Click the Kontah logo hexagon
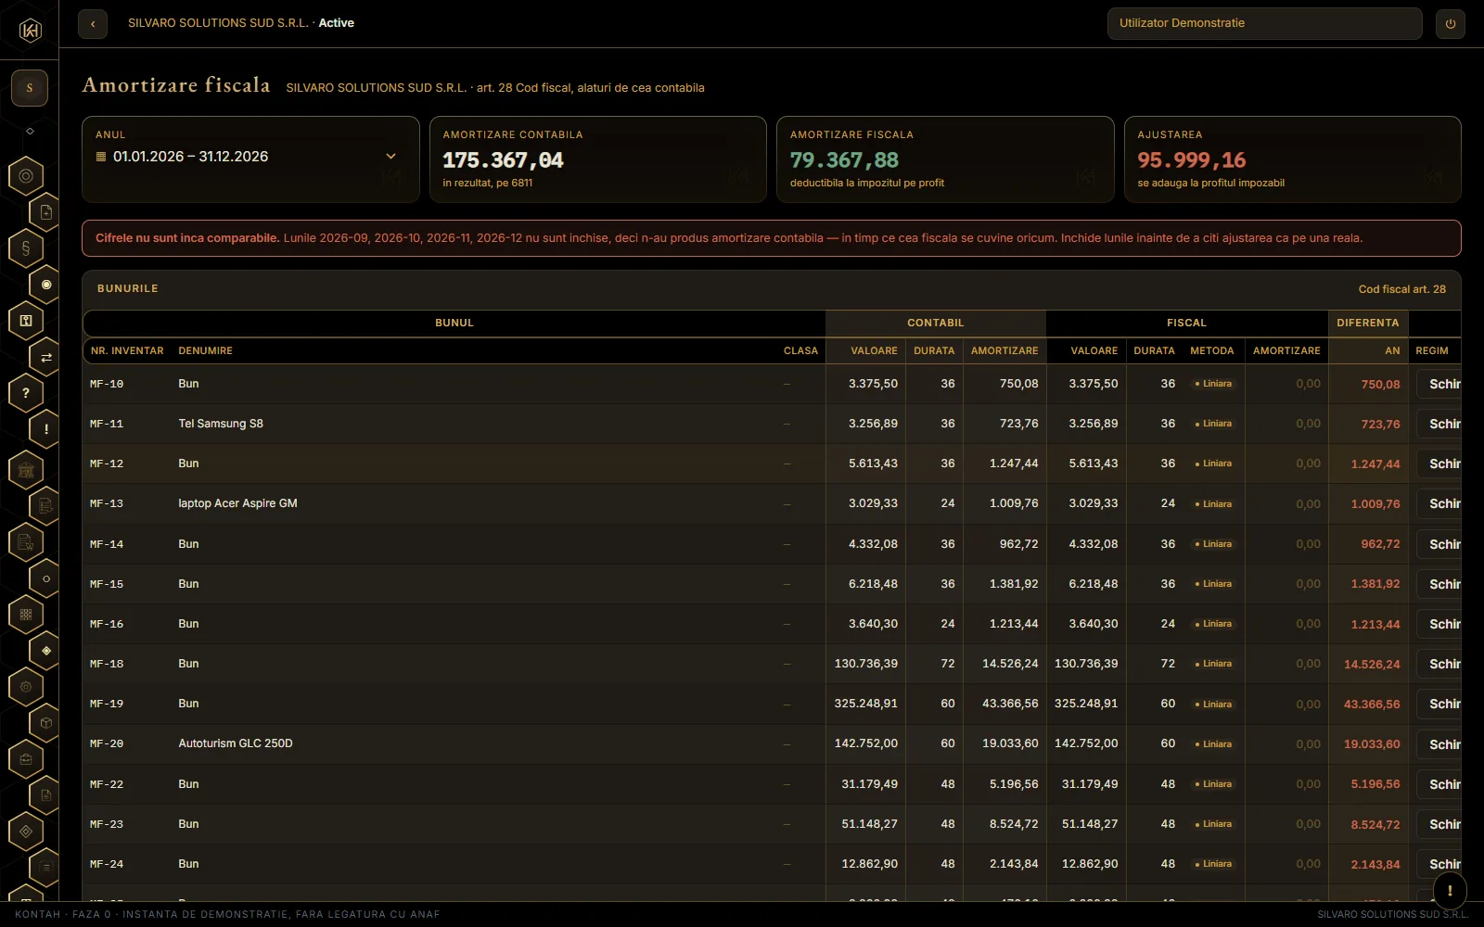 tap(30, 31)
